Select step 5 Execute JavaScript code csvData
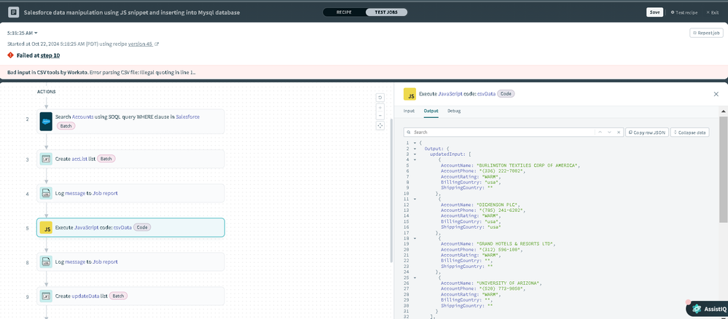Viewport: 728px width, 319px height. click(x=130, y=227)
